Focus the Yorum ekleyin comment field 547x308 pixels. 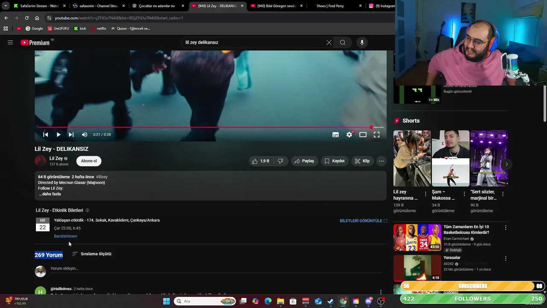pos(216,269)
